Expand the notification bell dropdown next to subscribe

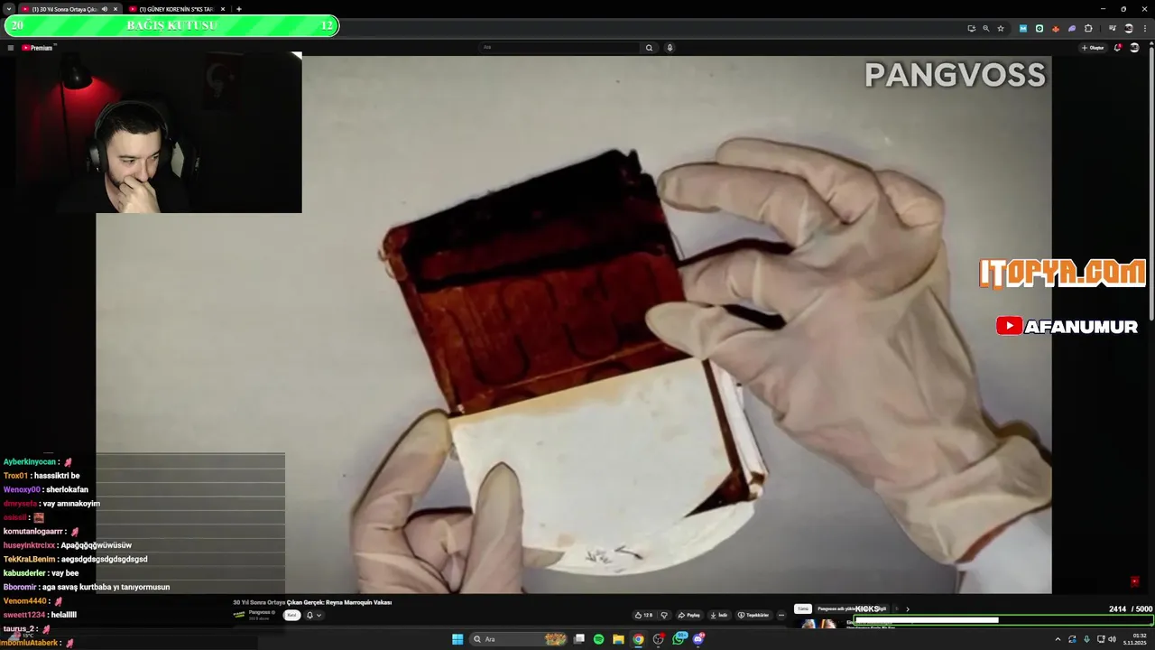[319, 615]
